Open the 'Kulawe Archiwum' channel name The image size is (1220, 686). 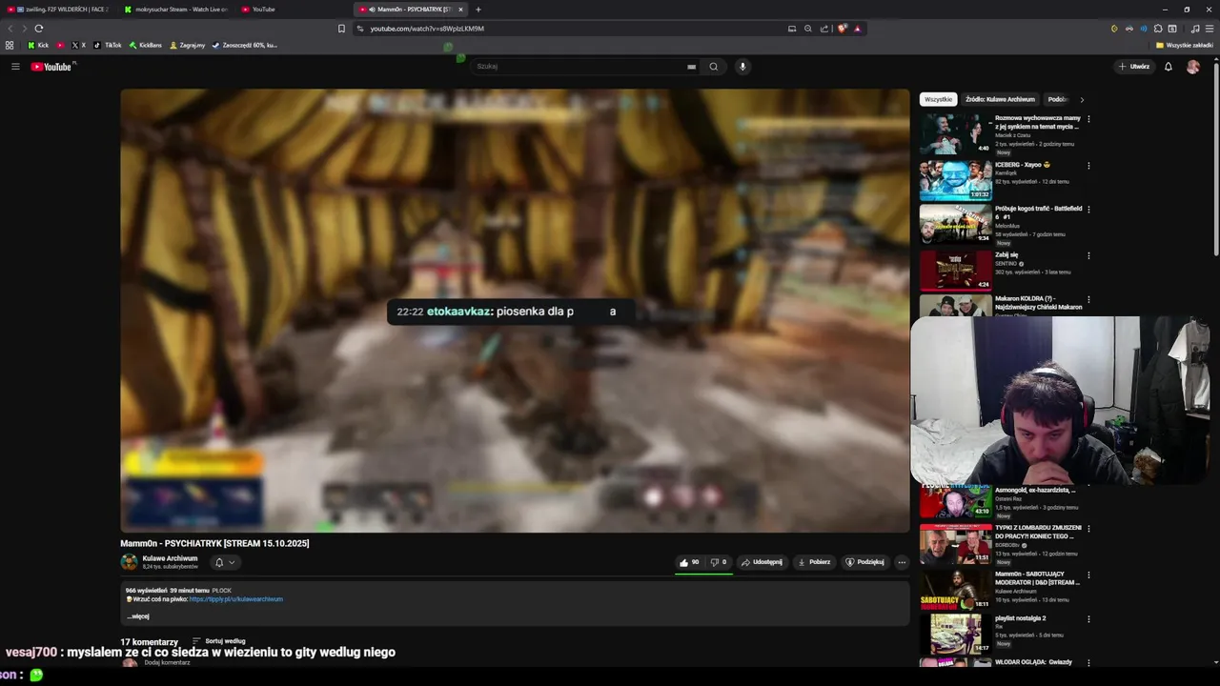(x=170, y=558)
